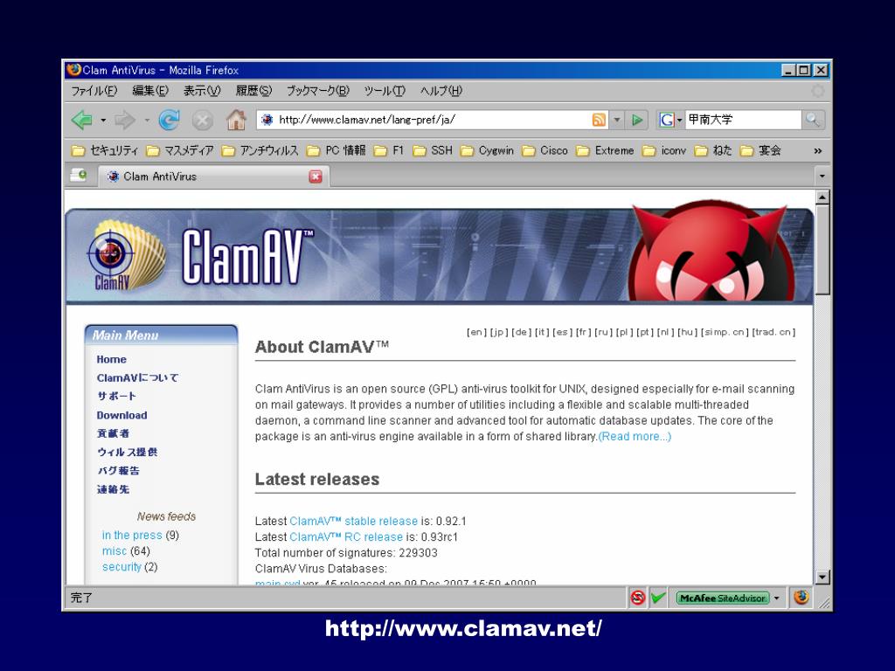Click the Download link in Main Menu

[x=121, y=415]
